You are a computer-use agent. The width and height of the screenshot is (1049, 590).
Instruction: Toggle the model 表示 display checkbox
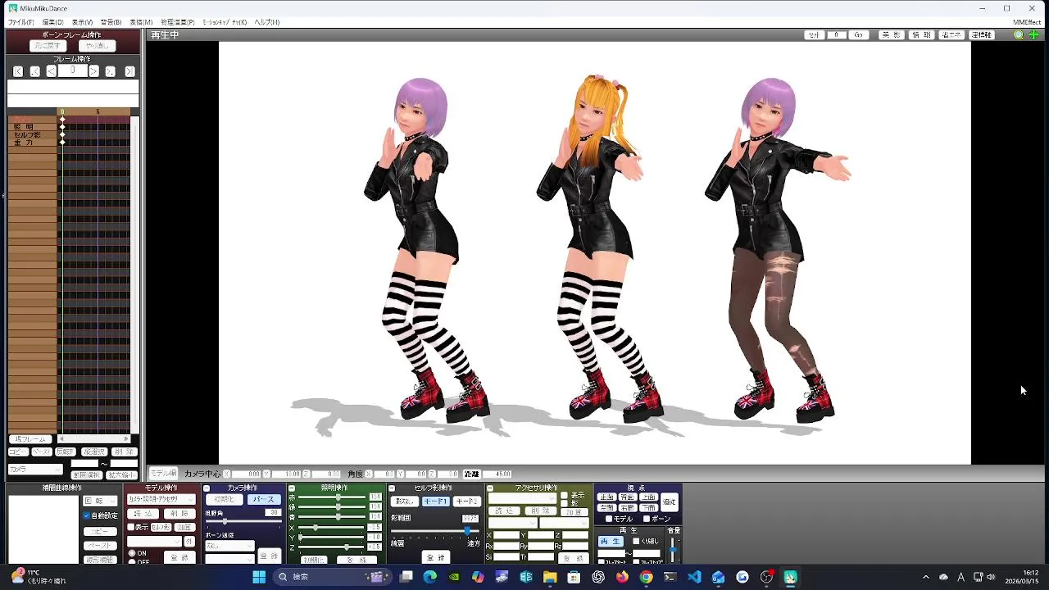pyautogui.click(x=131, y=527)
